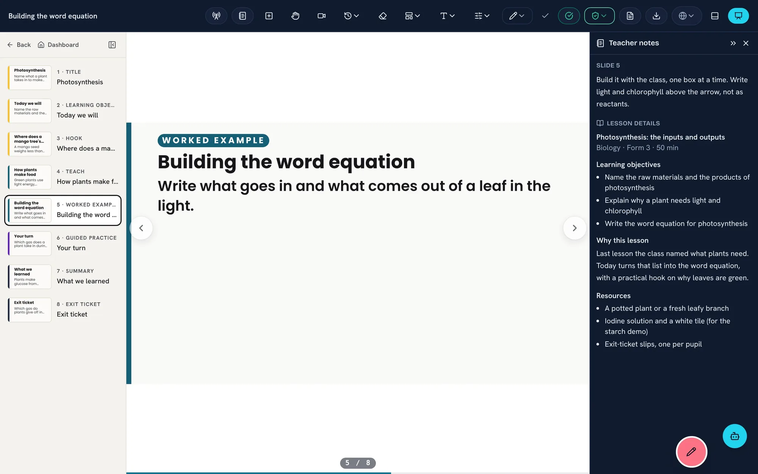This screenshot has width=758, height=474.
Task: Collapse the slide list sidebar
Action: (x=112, y=45)
